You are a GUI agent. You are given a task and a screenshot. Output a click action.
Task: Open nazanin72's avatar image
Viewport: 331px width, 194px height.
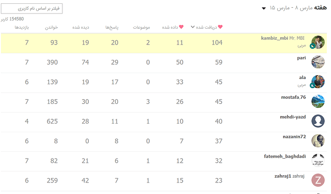click(x=318, y=141)
